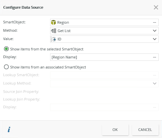This screenshot has height=138, width=162.
Task: Click the Get List method text
Action: point(64,31)
